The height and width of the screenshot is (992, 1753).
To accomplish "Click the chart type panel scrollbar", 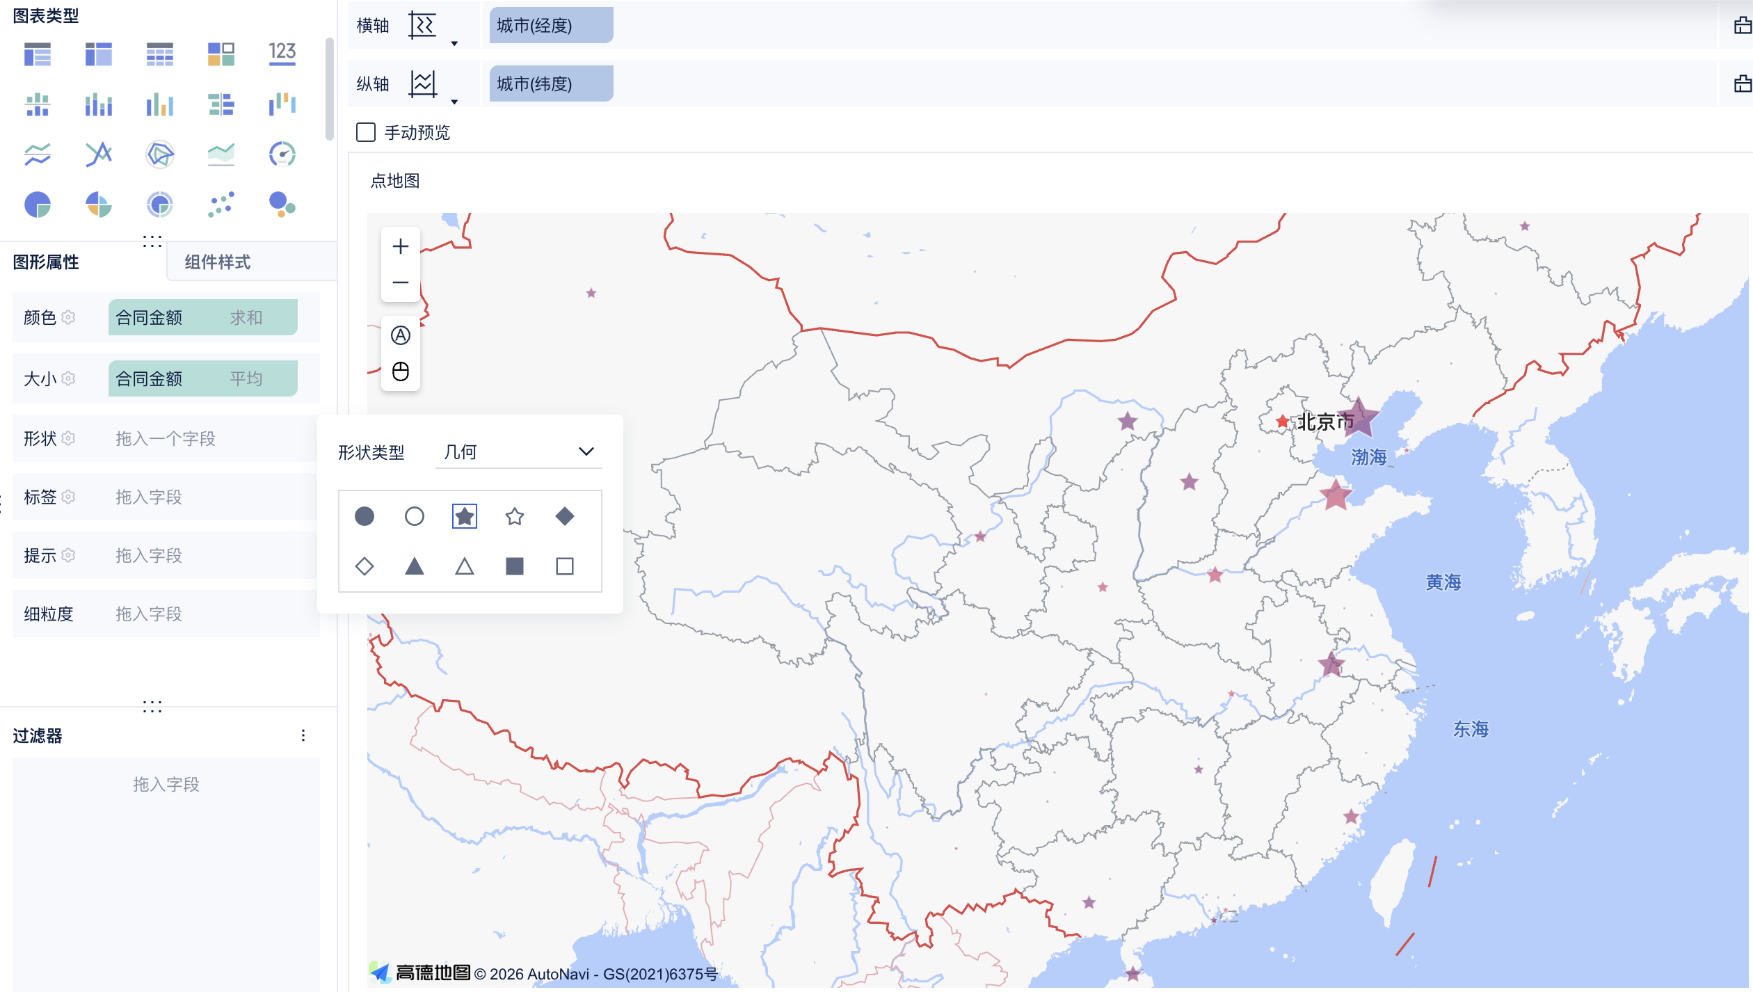I will (x=329, y=90).
